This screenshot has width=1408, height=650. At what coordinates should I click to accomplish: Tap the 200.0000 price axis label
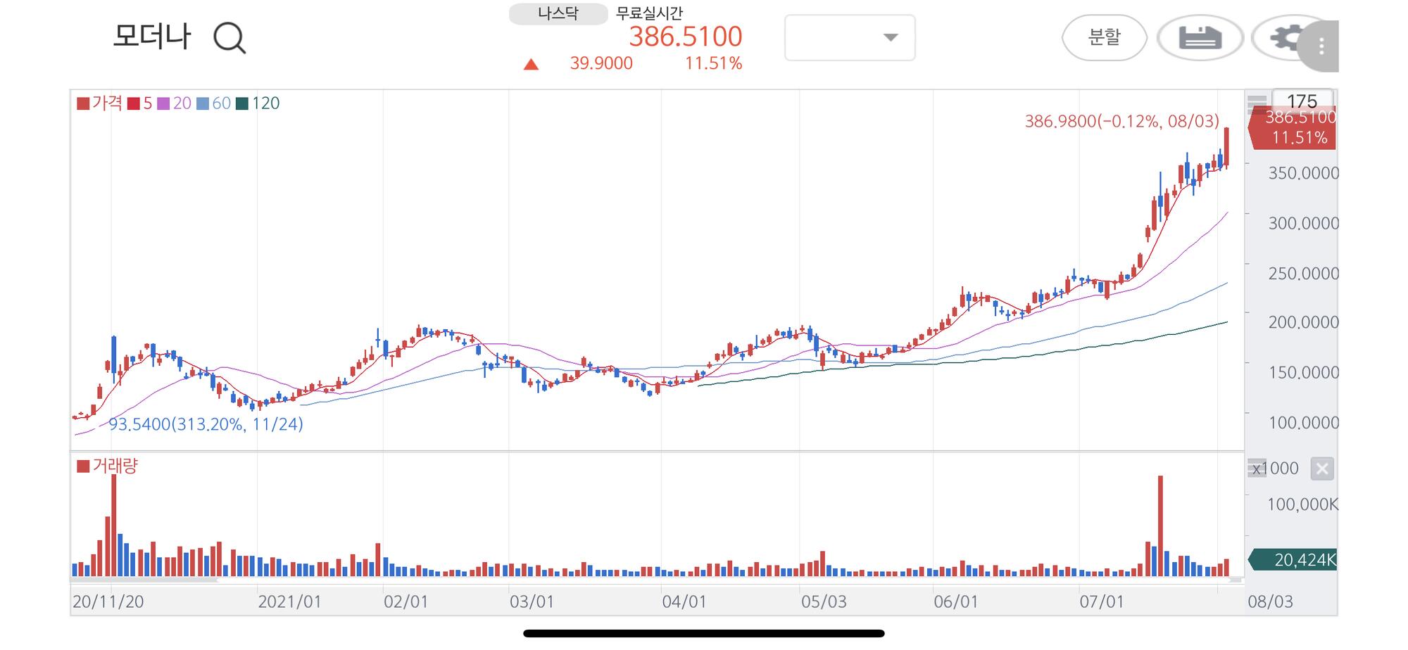[1303, 322]
